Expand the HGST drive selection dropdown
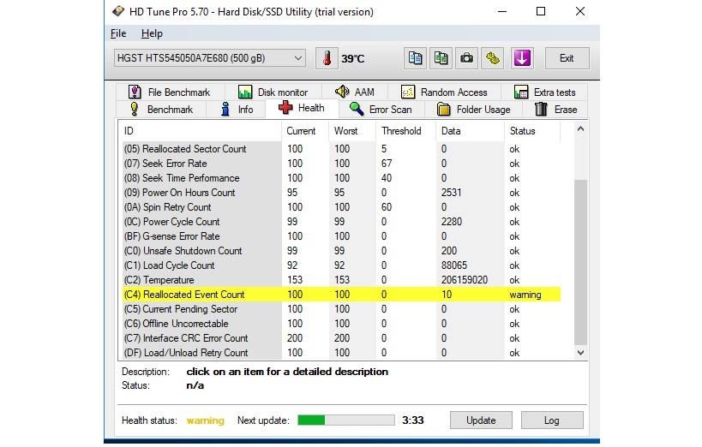702x447 pixels. [x=209, y=58]
